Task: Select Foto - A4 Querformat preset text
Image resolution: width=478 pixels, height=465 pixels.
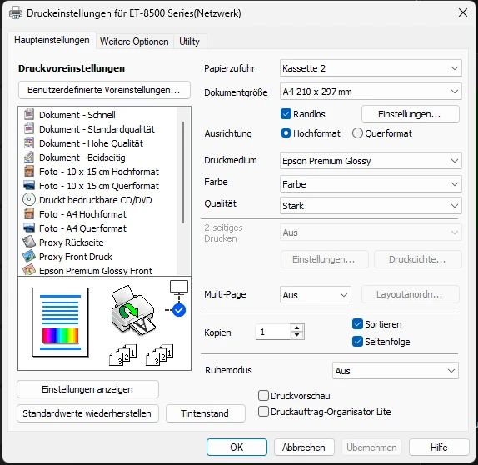Action: (x=82, y=228)
